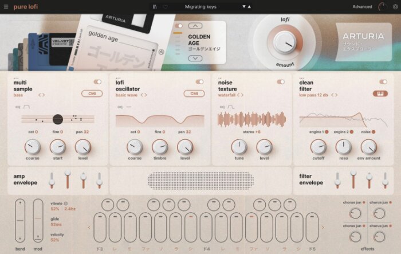
Task: Open the preset browser library icon
Action: [x=155, y=7]
